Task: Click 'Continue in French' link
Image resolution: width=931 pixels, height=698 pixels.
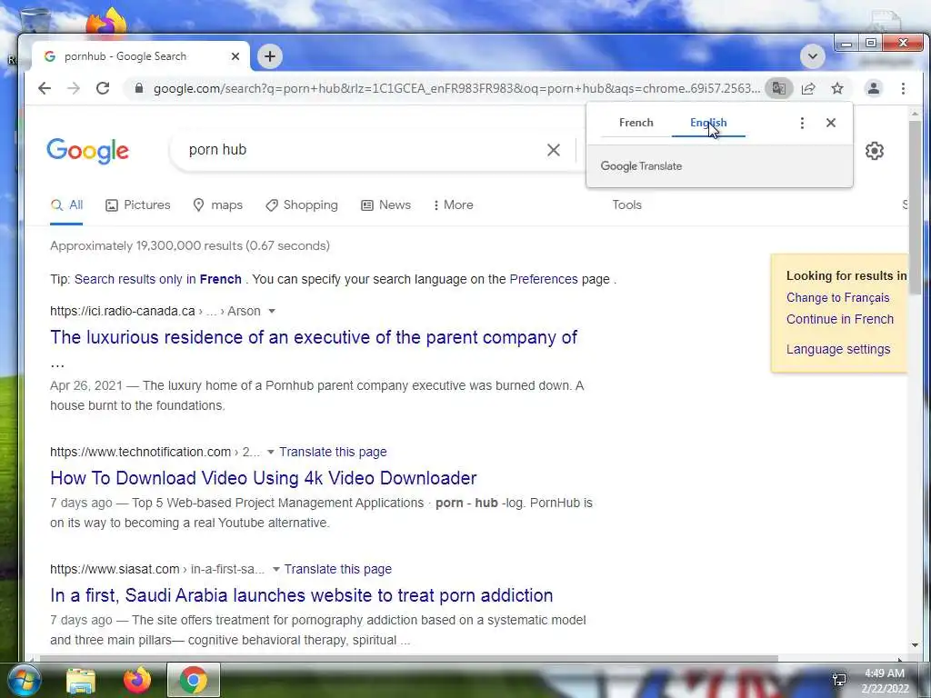Action: click(839, 319)
